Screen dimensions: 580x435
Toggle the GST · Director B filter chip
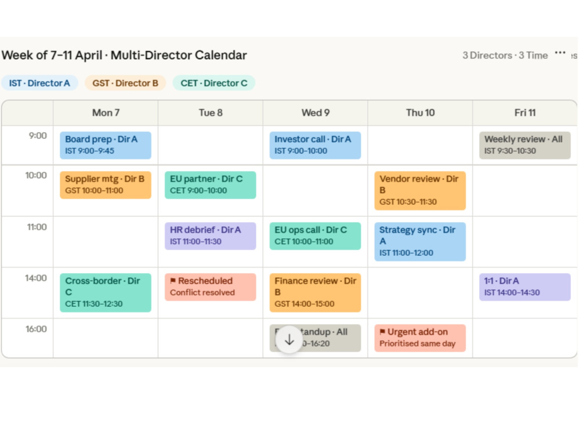125,83
